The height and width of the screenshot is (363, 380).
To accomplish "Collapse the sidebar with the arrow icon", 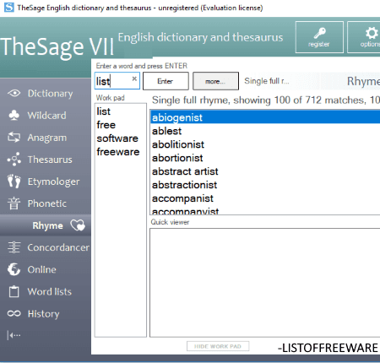I will coord(14,335).
